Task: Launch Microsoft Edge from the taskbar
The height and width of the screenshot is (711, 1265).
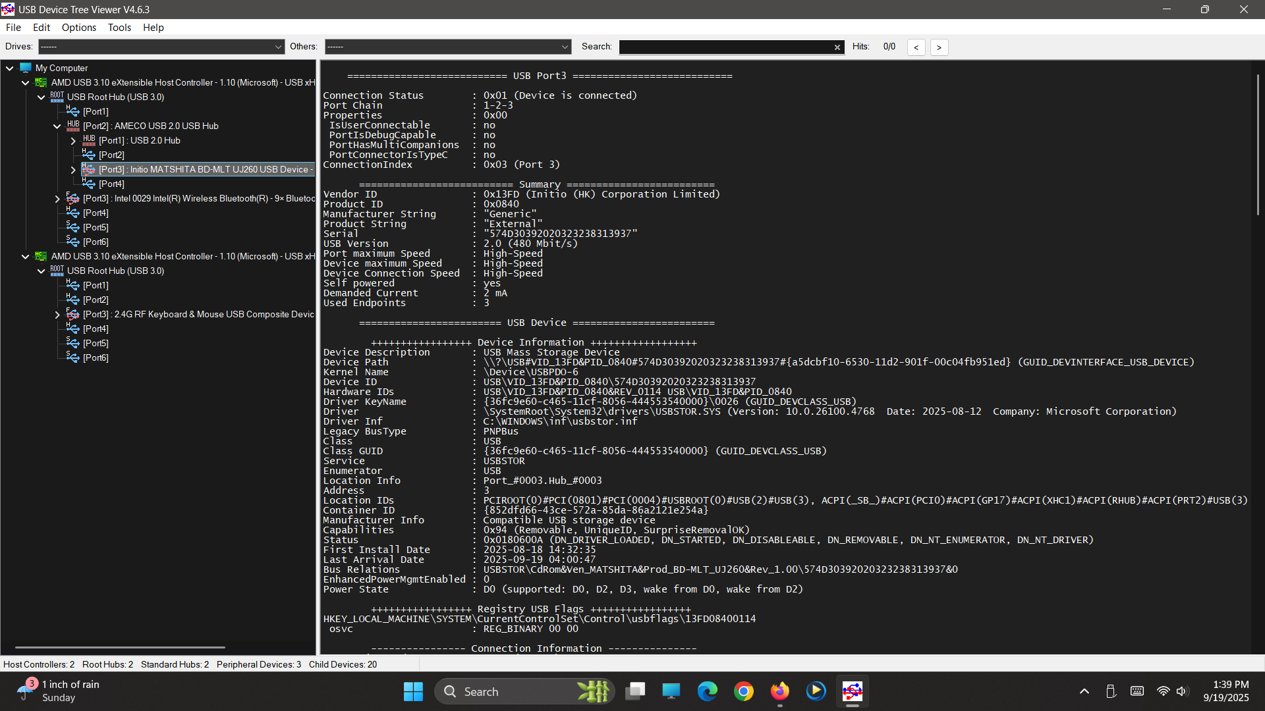Action: click(x=708, y=691)
